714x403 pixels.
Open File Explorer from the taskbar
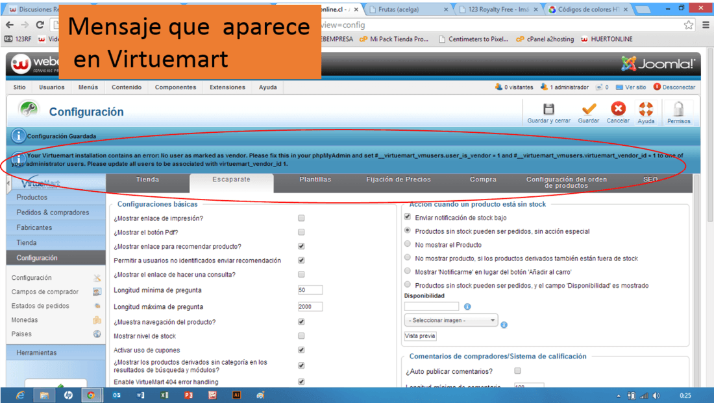click(x=44, y=395)
